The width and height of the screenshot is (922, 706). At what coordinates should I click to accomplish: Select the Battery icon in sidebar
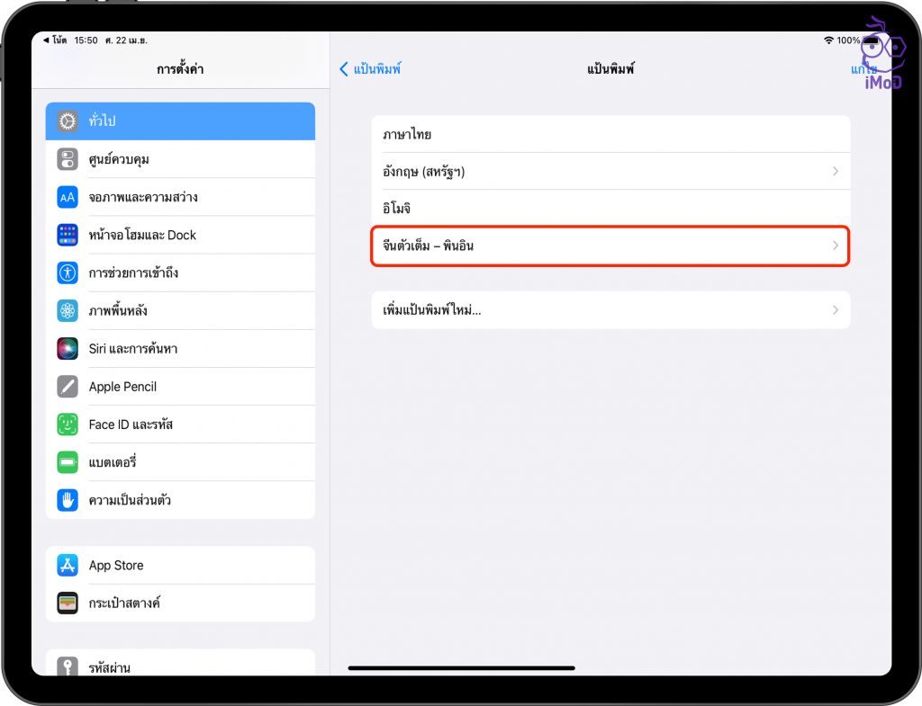pos(67,462)
